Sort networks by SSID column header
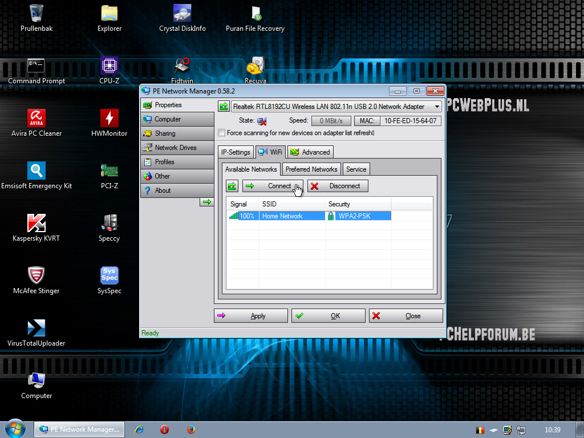 292,204
